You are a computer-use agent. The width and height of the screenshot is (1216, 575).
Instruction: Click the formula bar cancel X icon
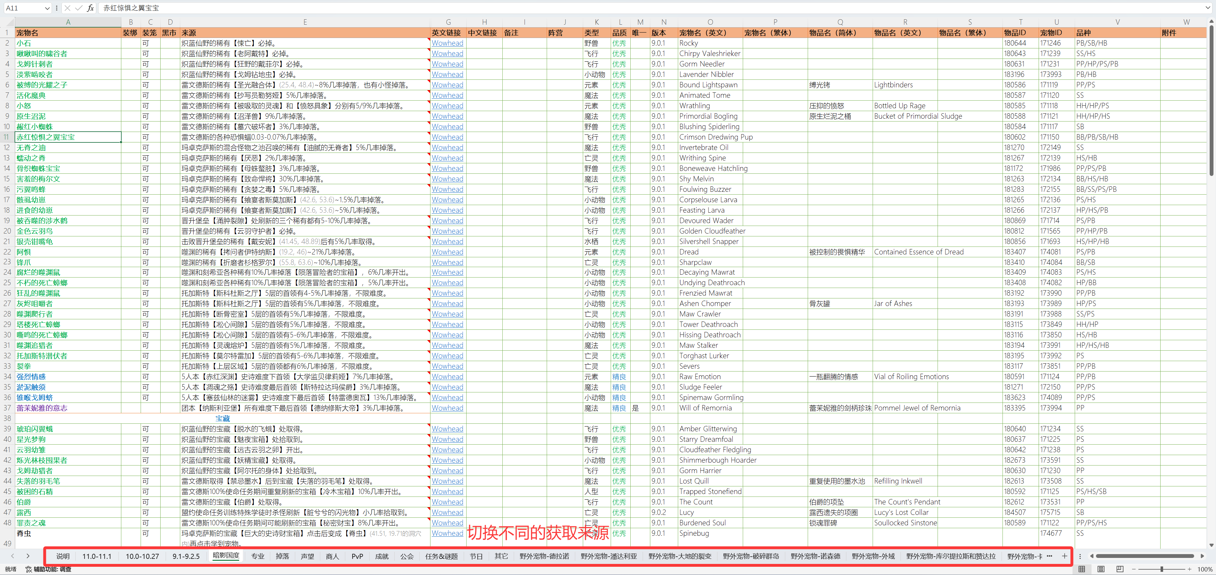[67, 8]
